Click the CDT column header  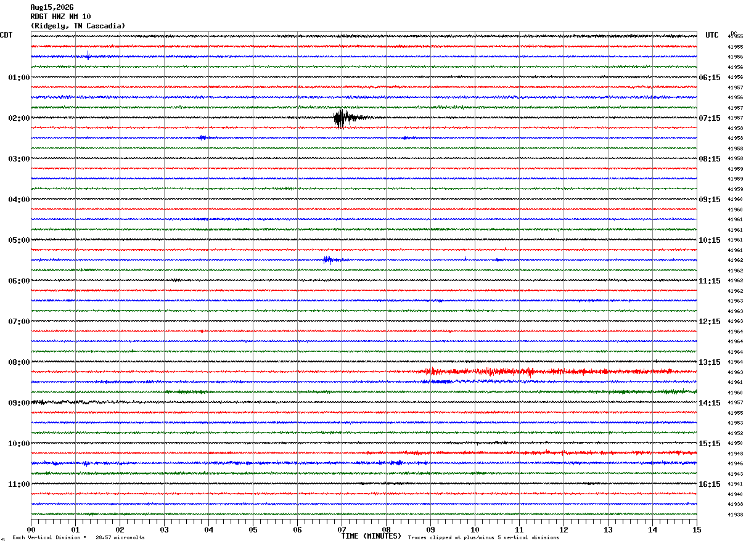6,35
